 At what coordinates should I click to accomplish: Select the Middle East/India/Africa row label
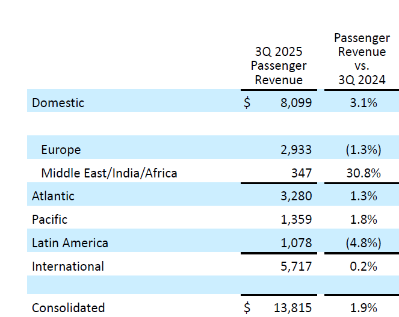pos(109,173)
